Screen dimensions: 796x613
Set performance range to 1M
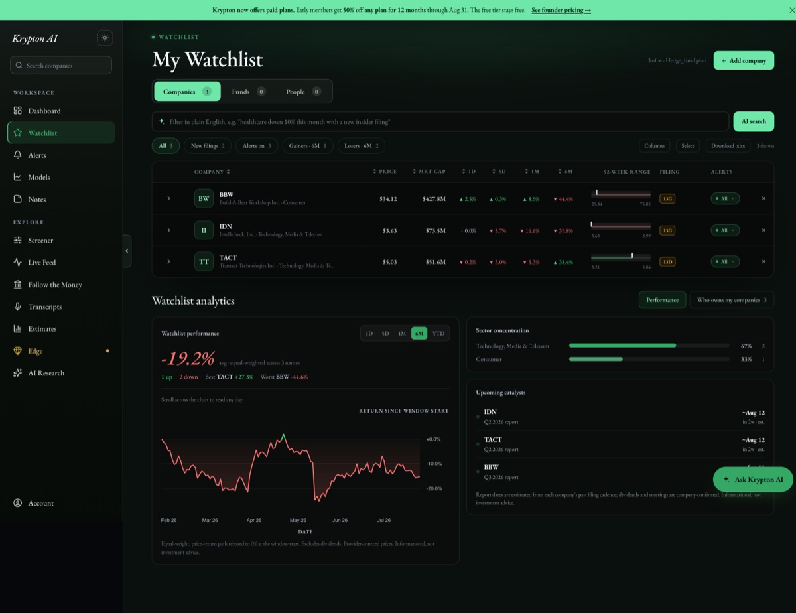pos(402,334)
